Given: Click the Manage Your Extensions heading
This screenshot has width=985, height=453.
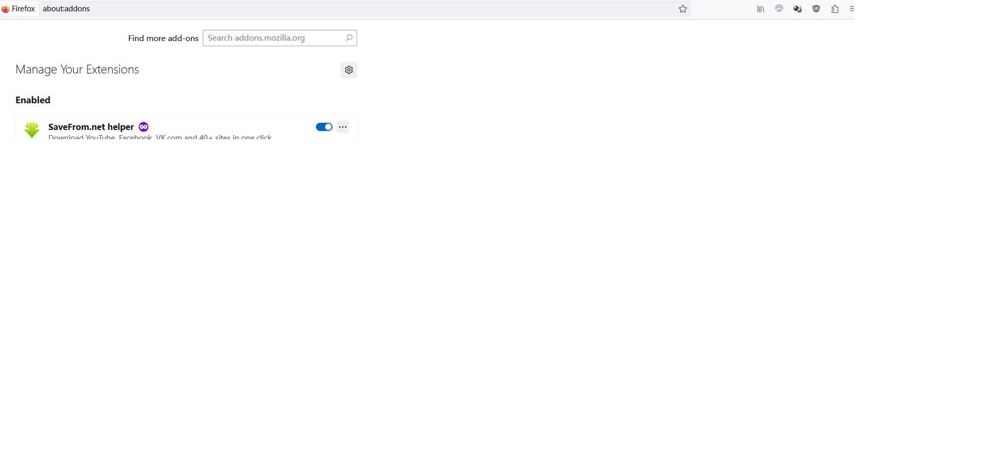Looking at the screenshot, I should pyautogui.click(x=77, y=69).
